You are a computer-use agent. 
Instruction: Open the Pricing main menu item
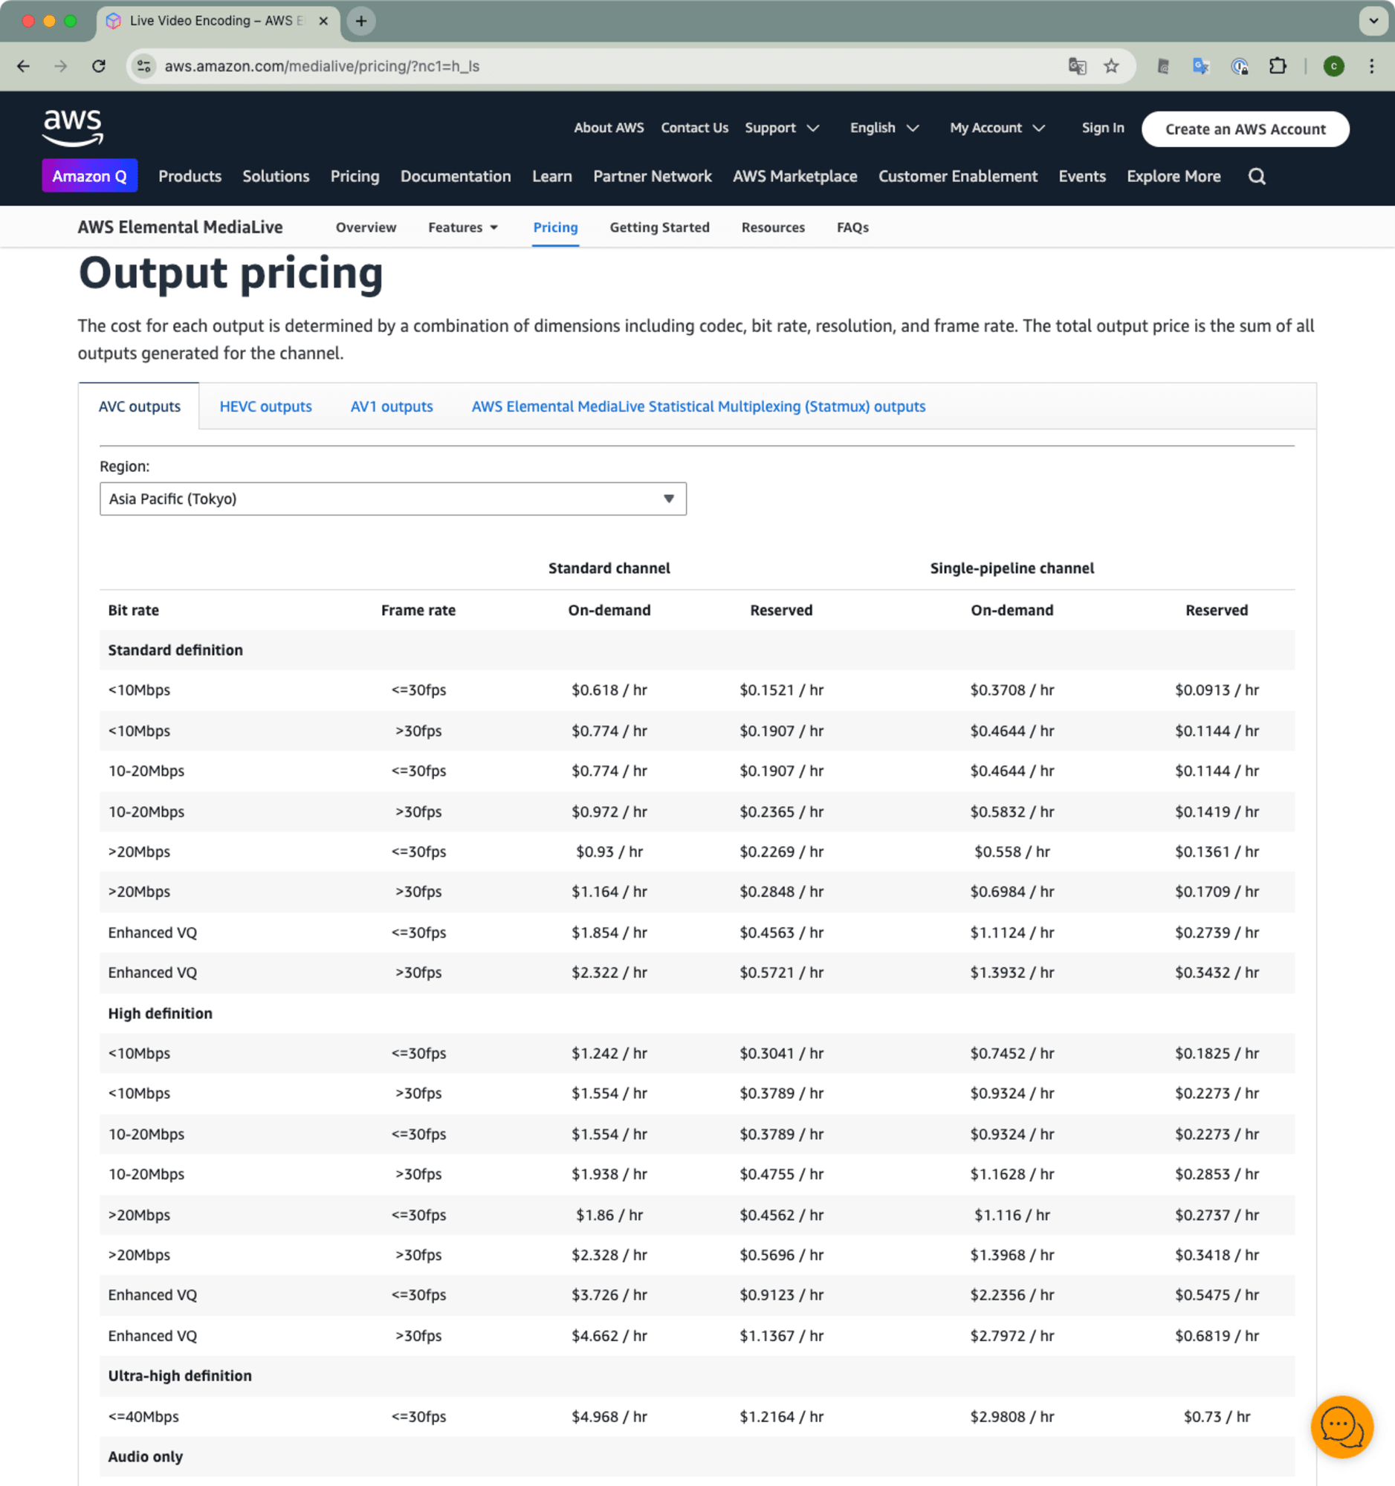click(355, 176)
